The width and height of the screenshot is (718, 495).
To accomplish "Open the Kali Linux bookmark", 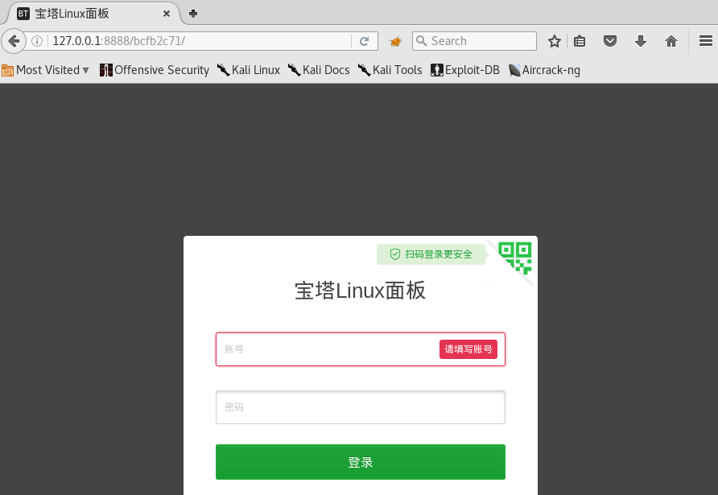I will click(249, 70).
